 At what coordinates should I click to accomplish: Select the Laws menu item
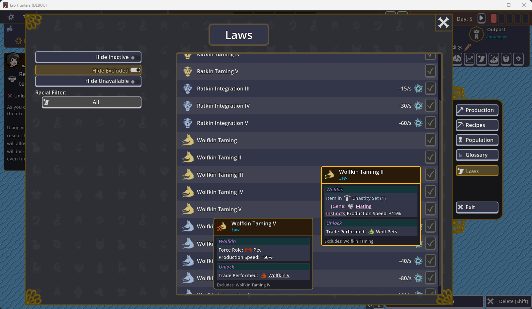point(477,171)
